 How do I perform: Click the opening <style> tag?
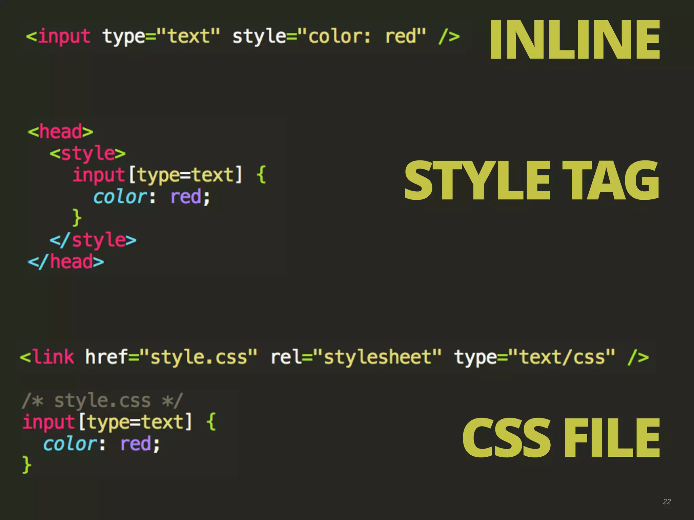click(88, 153)
